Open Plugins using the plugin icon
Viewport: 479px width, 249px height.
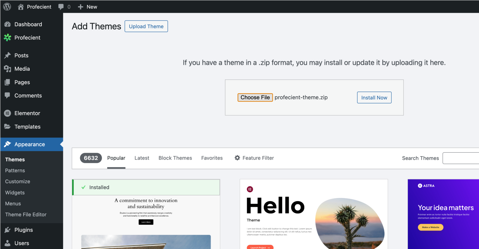point(7,230)
